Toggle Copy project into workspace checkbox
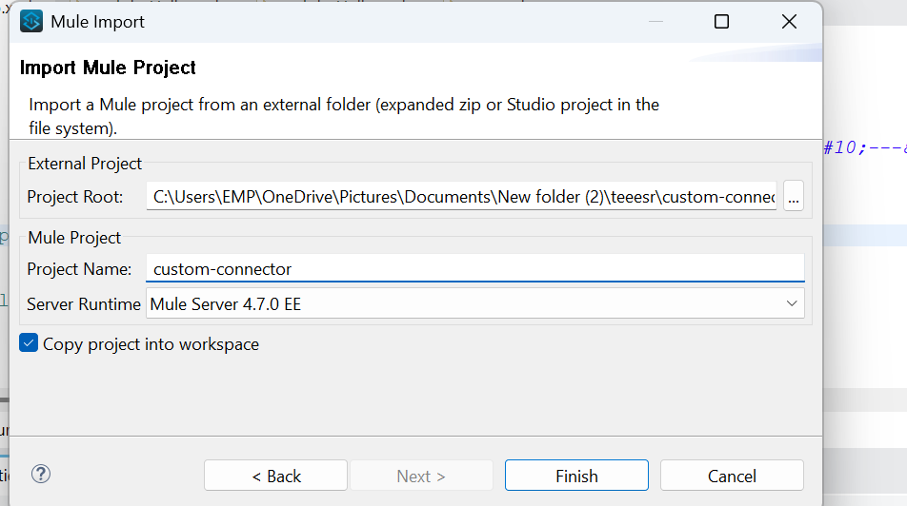The height and width of the screenshot is (506, 907). tap(29, 344)
